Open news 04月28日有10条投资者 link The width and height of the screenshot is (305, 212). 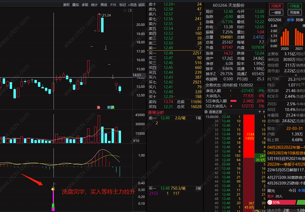pyautogui.click(x=286, y=153)
